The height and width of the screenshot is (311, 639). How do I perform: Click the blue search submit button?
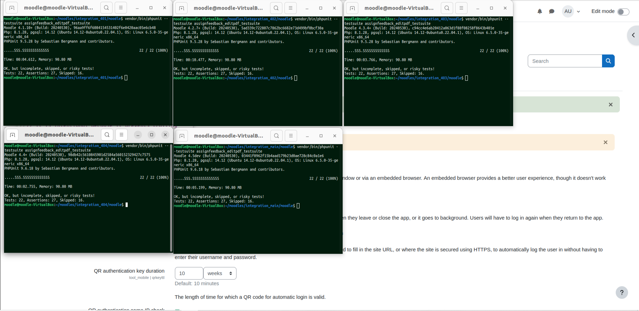pyautogui.click(x=608, y=61)
